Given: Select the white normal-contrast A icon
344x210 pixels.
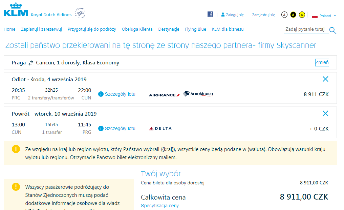Looking at the screenshot, I should pos(284,15).
